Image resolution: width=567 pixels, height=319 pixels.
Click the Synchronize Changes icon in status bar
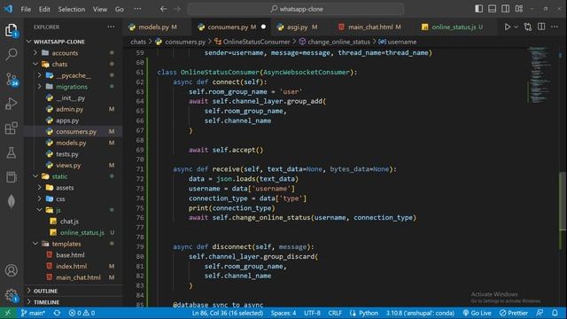(x=57, y=313)
